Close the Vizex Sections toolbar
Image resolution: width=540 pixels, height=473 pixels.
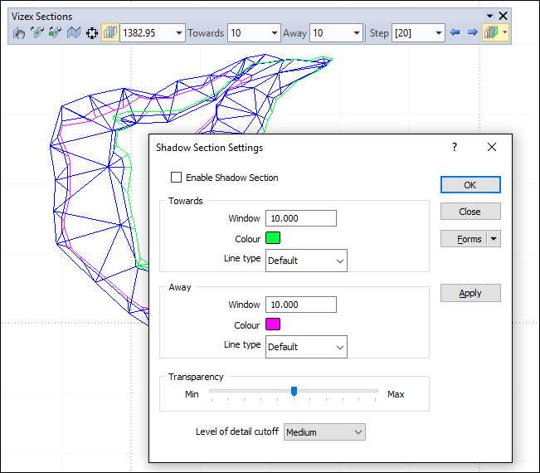[x=504, y=16]
